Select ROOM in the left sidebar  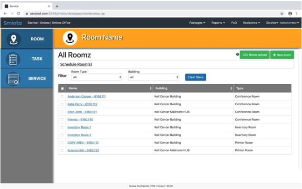pyautogui.click(x=27, y=39)
